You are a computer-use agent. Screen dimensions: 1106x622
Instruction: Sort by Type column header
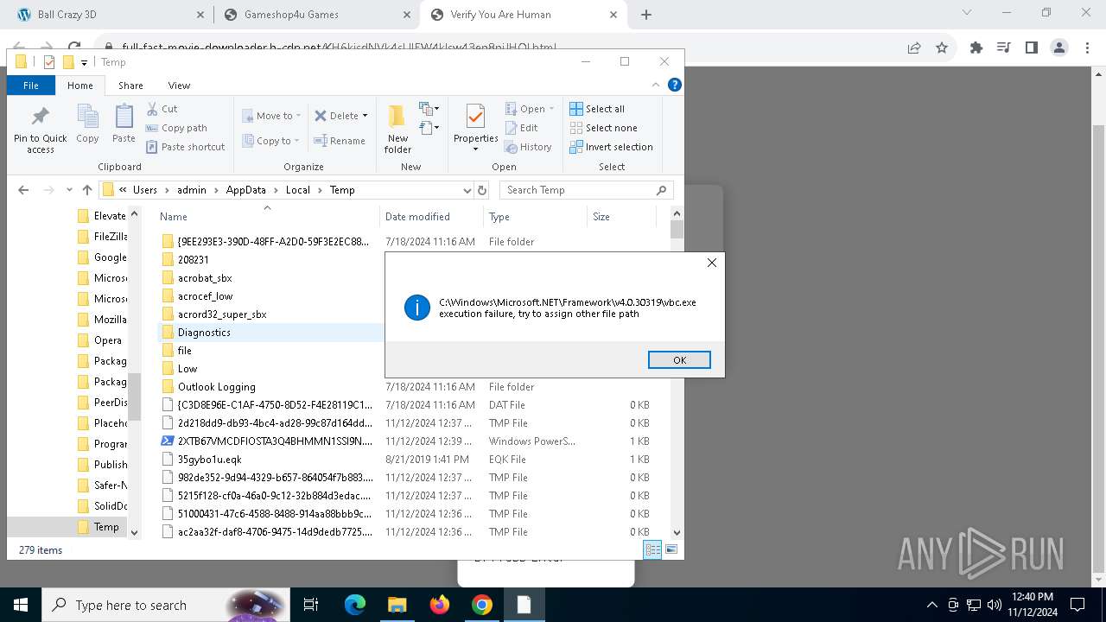tap(535, 217)
